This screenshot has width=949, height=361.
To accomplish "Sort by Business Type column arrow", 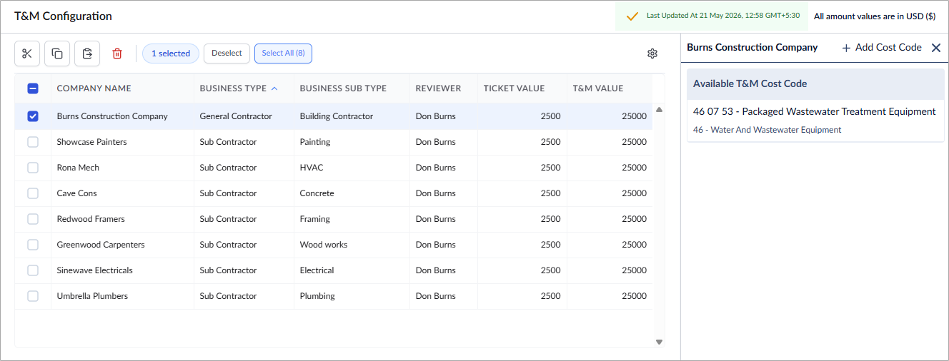I will click(x=274, y=88).
